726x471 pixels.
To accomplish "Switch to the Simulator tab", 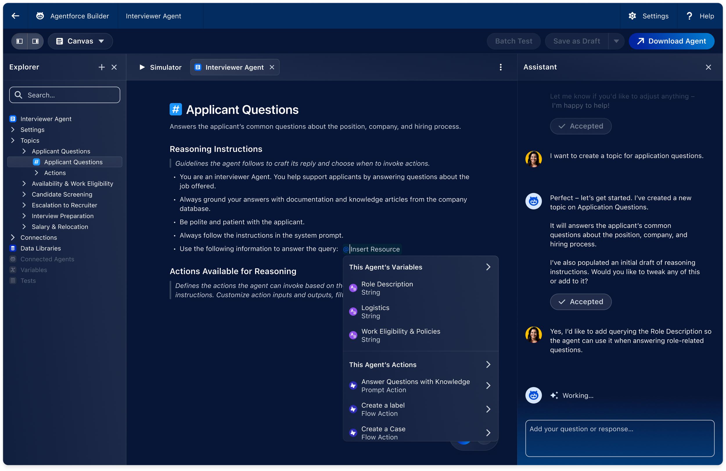I will click(x=160, y=67).
